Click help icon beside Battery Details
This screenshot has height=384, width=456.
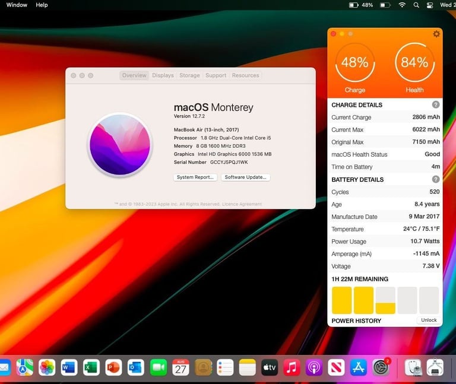pyautogui.click(x=435, y=179)
